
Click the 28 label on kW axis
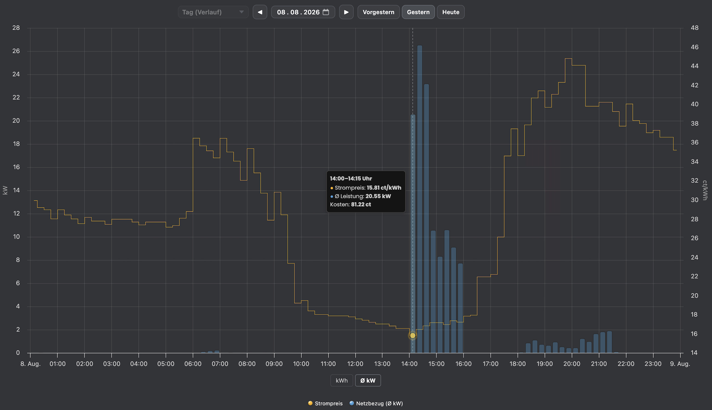[16, 28]
